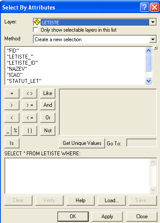Click the small arrow beside field list
160x223 pixels.
tap(155, 48)
